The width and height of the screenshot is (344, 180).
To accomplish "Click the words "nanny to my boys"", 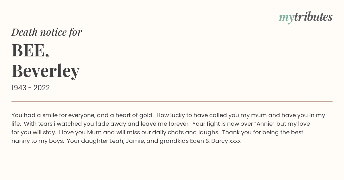I will click(37, 141).
